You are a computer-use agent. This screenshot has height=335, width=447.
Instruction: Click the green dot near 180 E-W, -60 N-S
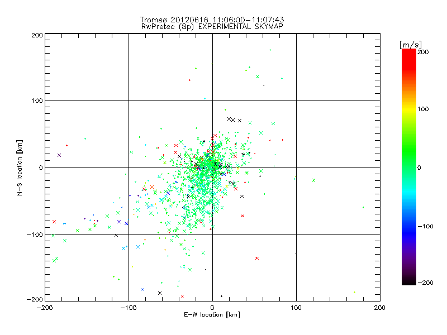[363, 207]
